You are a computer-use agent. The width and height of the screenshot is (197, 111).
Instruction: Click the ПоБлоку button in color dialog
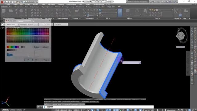pos(45,47)
